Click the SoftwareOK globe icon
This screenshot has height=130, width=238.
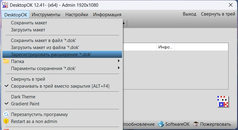(x=161, y=124)
